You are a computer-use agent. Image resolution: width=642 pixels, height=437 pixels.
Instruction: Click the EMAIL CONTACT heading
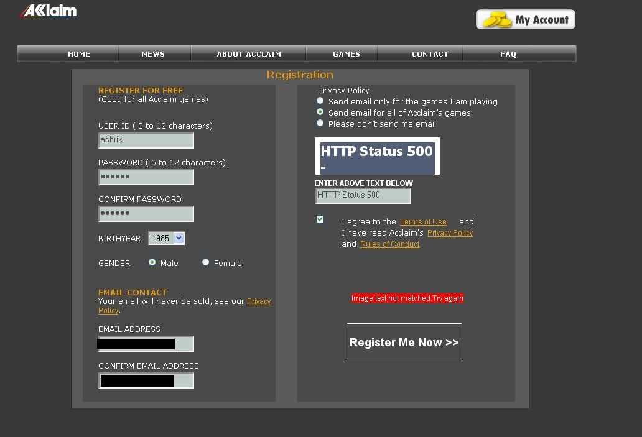pos(133,293)
